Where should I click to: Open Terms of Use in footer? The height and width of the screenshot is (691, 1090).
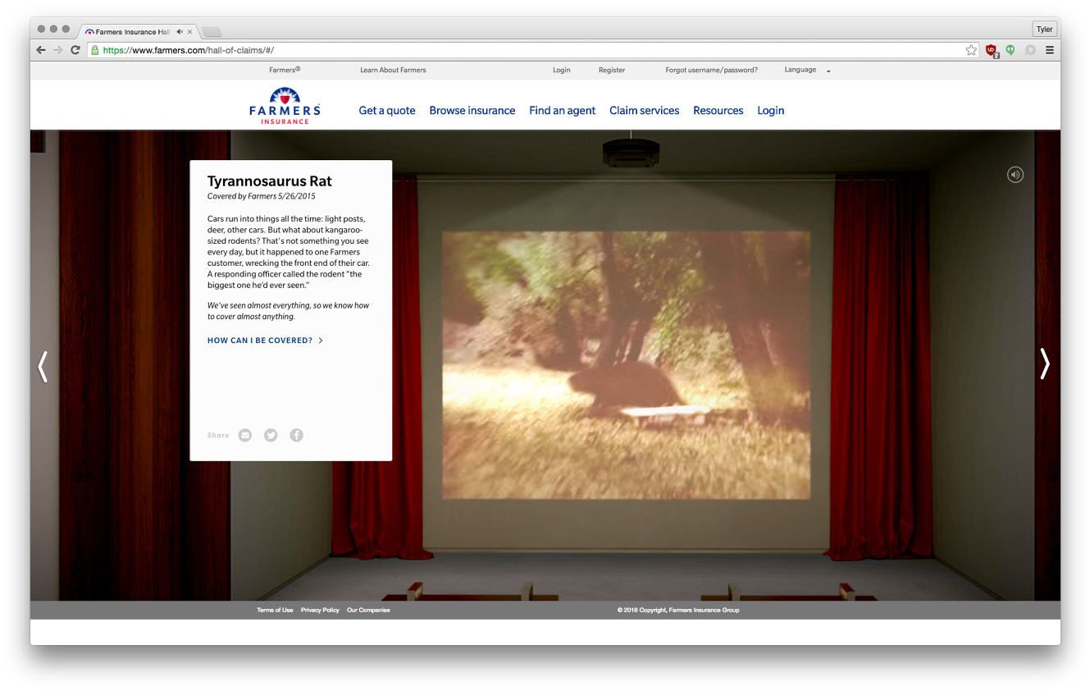tap(275, 610)
